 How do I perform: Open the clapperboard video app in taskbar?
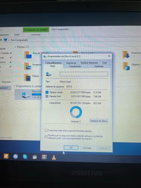pos(35,157)
